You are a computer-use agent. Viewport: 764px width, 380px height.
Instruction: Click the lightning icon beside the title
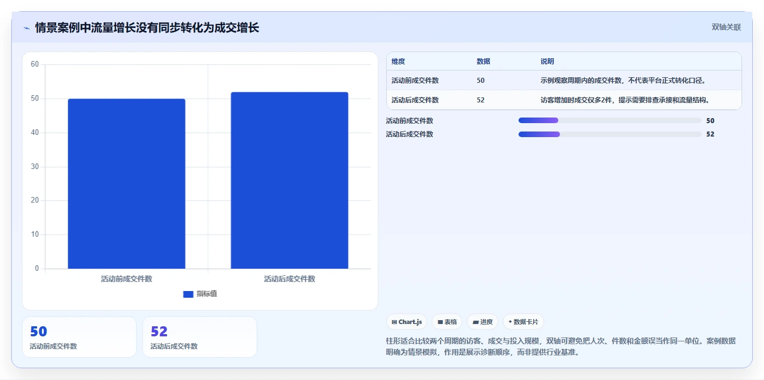(27, 28)
